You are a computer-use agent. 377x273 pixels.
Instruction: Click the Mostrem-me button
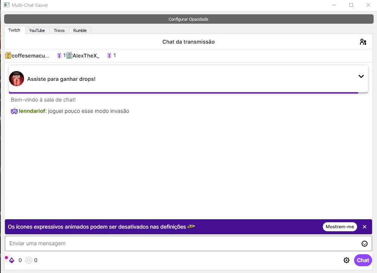(340, 227)
